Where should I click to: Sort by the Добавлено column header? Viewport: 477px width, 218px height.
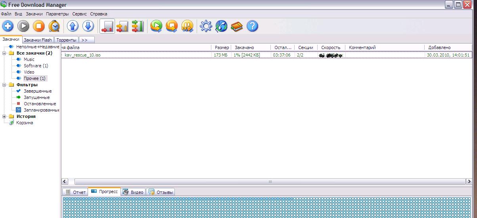pos(449,47)
